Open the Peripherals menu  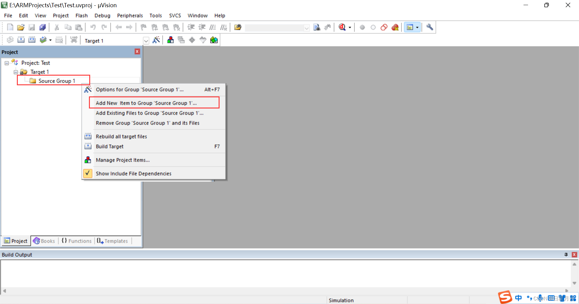(x=130, y=16)
